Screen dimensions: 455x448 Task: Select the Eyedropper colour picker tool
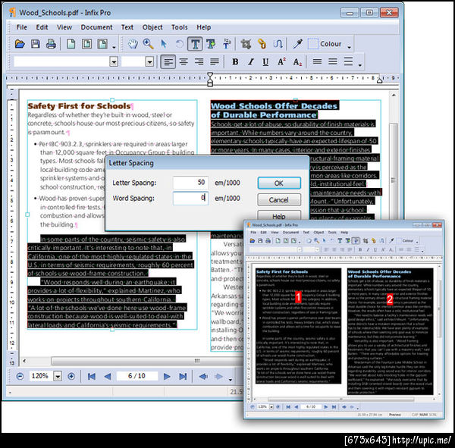pyautogui.click(x=298, y=44)
